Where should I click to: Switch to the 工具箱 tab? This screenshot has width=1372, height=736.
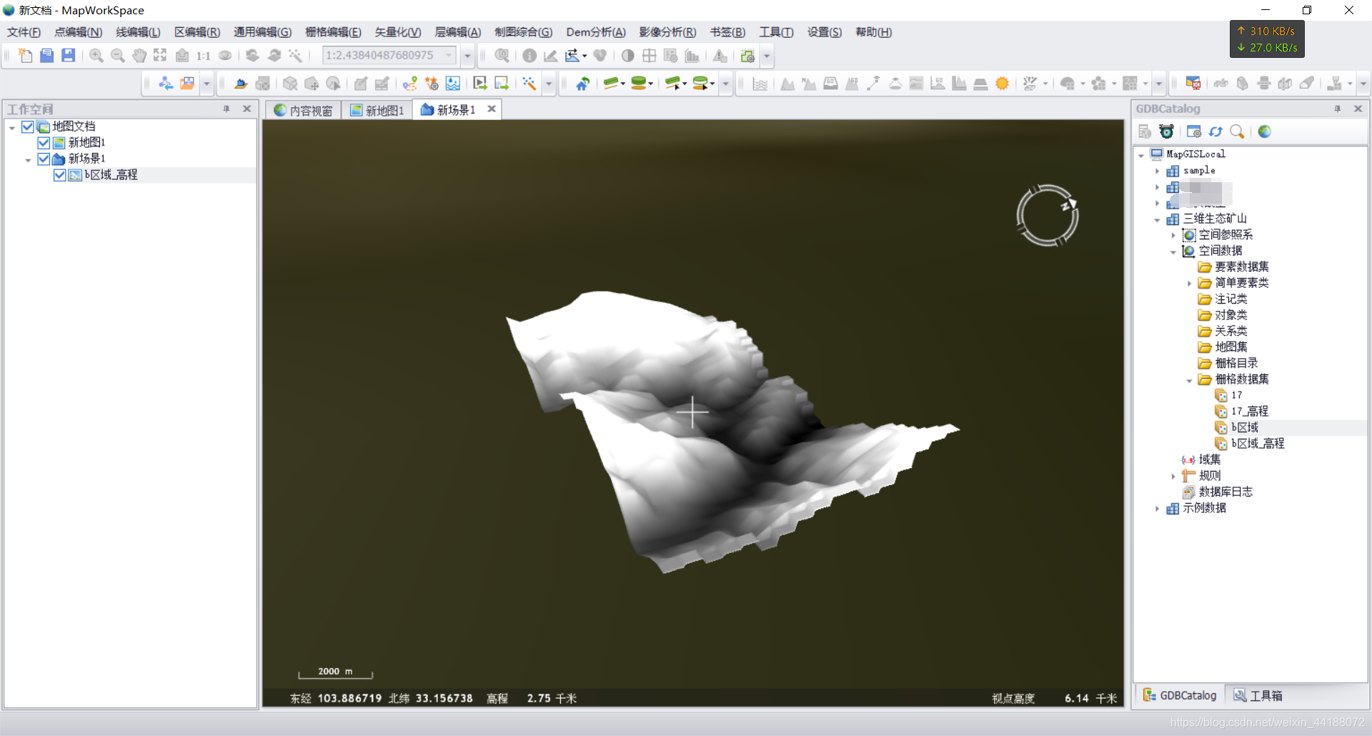[1258, 695]
